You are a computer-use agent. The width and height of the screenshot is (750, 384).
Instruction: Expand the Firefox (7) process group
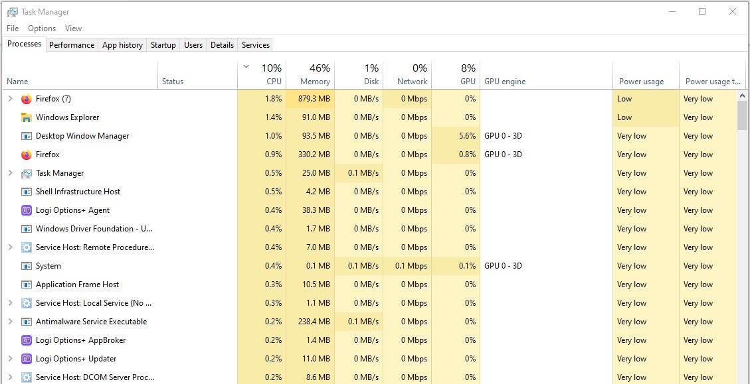click(11, 99)
